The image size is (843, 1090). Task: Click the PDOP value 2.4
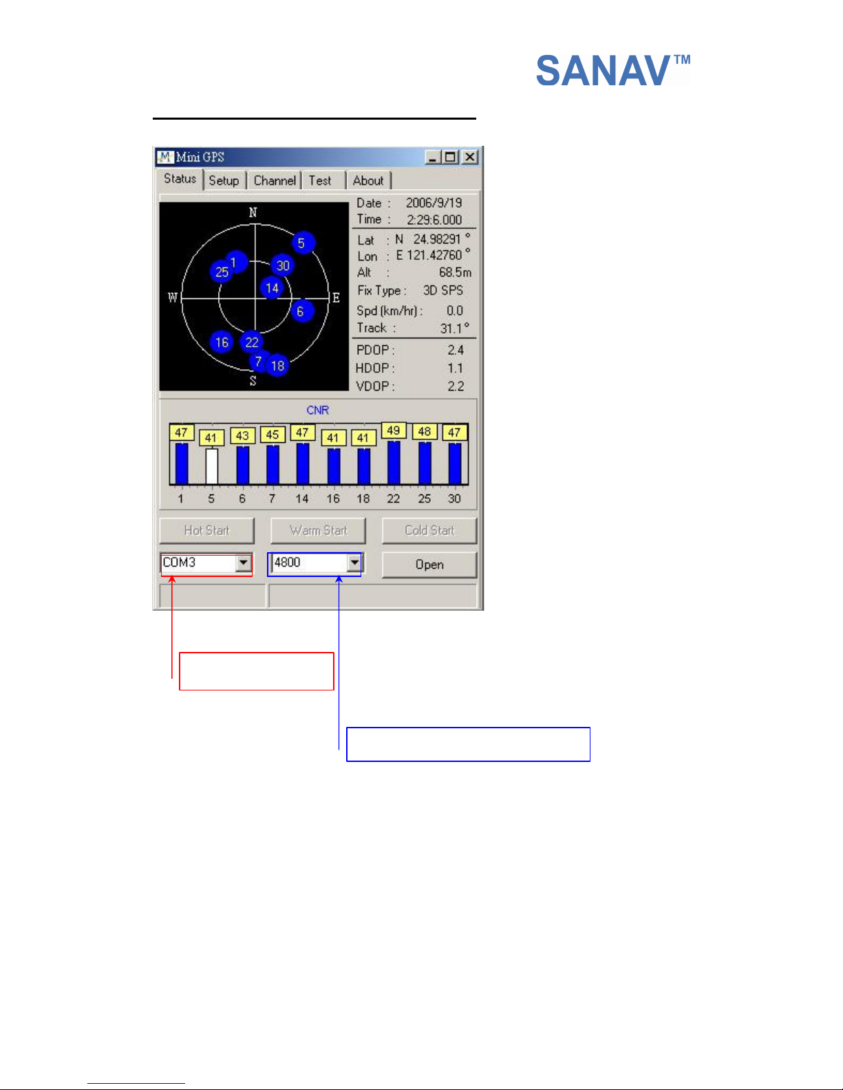[x=456, y=350]
